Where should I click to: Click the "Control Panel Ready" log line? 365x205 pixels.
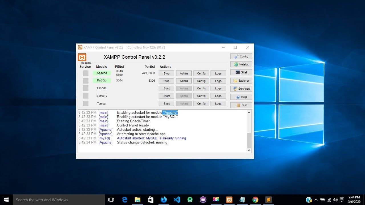[x=133, y=125]
